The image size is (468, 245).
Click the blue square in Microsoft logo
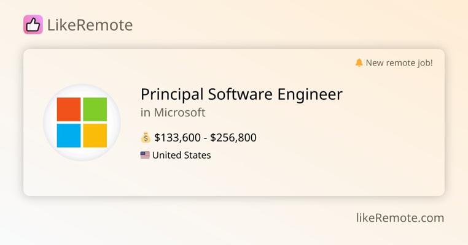[69, 135]
